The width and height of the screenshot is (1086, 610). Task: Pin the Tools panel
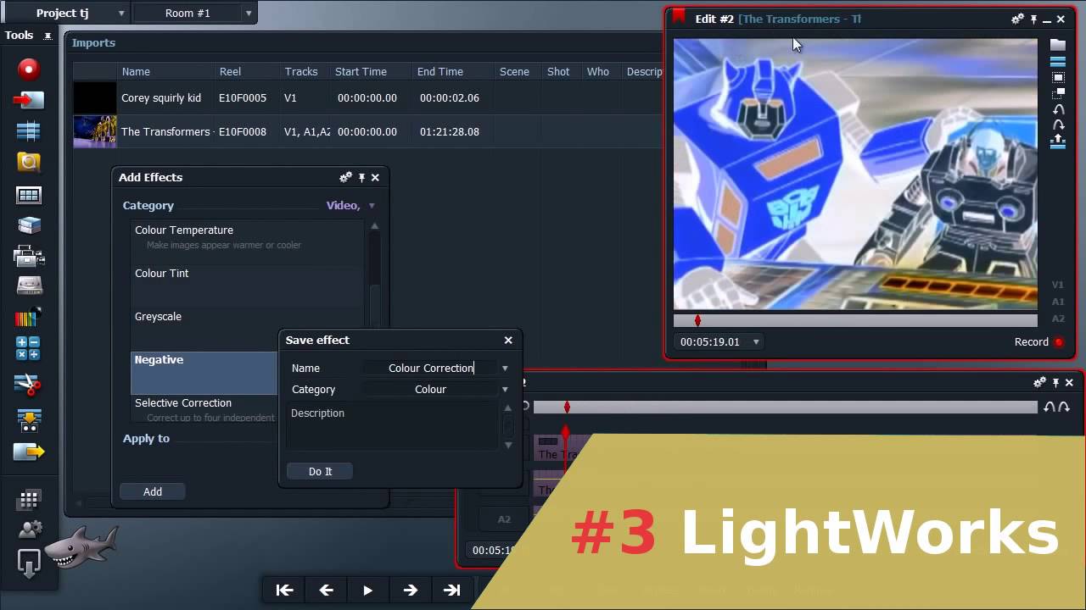tap(48, 36)
